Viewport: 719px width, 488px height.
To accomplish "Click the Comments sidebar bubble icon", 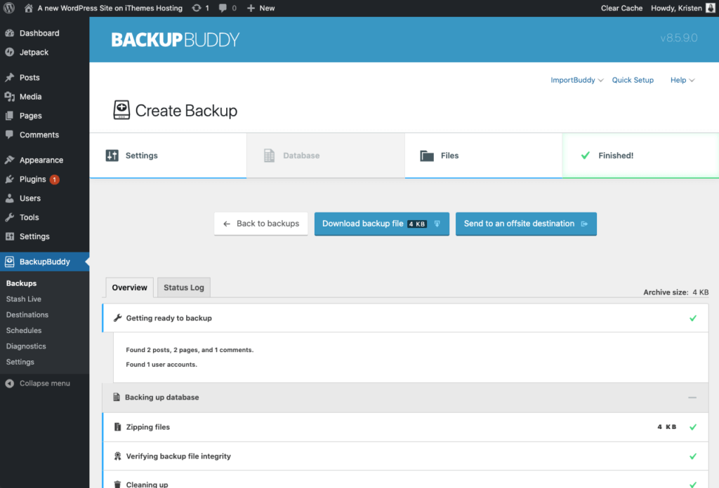I will click(10, 135).
